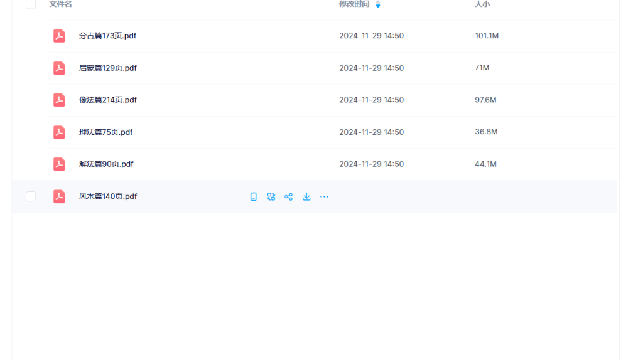Click the PDF icon of 理法篇75页.pdf

tap(59, 132)
